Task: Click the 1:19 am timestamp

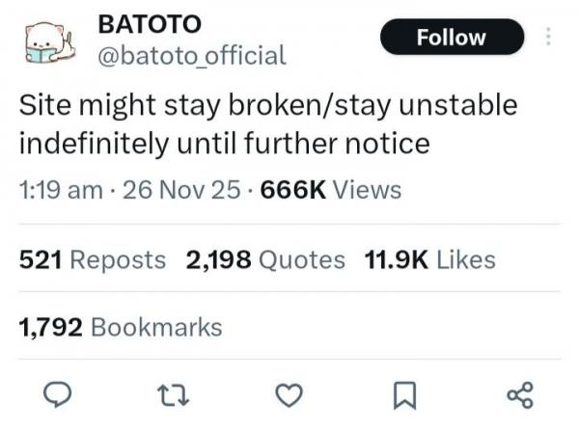Action: point(61,190)
